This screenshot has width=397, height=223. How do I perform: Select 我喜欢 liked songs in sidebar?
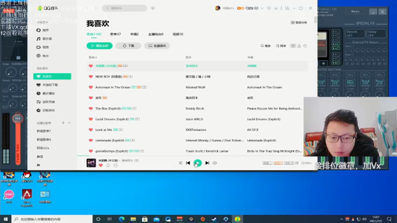tap(52, 76)
